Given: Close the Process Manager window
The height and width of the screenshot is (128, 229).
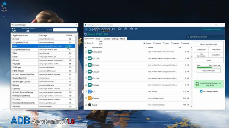Looking at the screenshot, I should point(76,25).
